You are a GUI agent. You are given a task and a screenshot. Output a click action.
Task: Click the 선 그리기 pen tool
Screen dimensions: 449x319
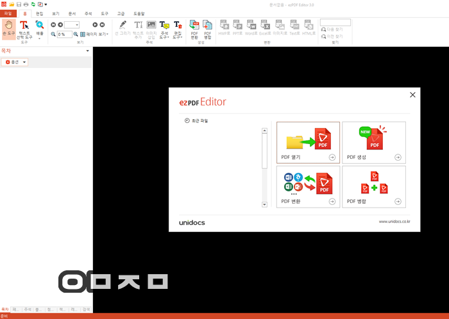(x=123, y=28)
